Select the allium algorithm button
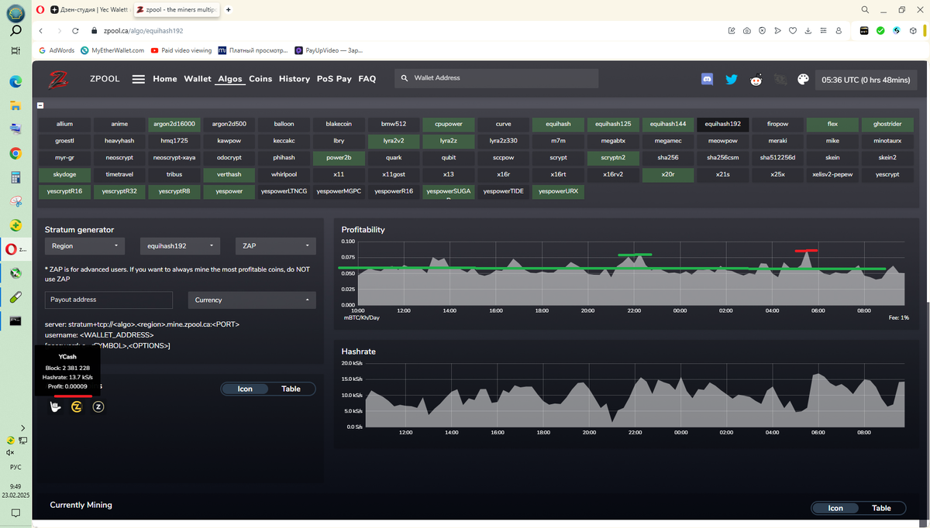The height and width of the screenshot is (528, 930). tap(64, 124)
